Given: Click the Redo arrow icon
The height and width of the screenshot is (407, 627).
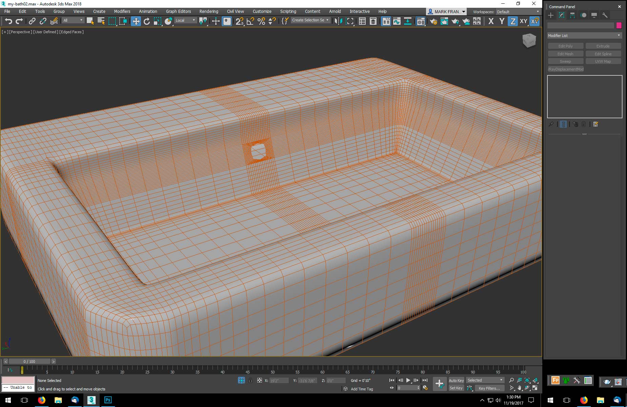Looking at the screenshot, I should (19, 21).
